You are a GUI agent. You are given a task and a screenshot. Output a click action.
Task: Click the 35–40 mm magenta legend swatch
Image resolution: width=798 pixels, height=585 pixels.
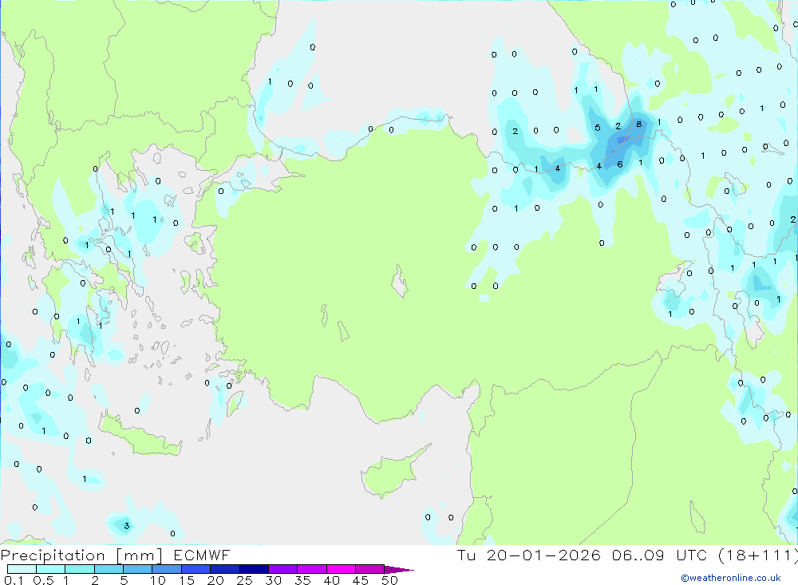coord(311,569)
